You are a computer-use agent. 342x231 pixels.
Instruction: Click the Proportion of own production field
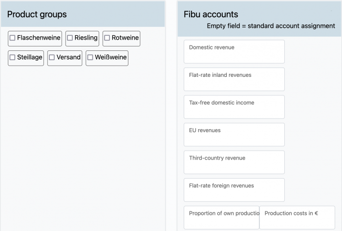click(221, 218)
